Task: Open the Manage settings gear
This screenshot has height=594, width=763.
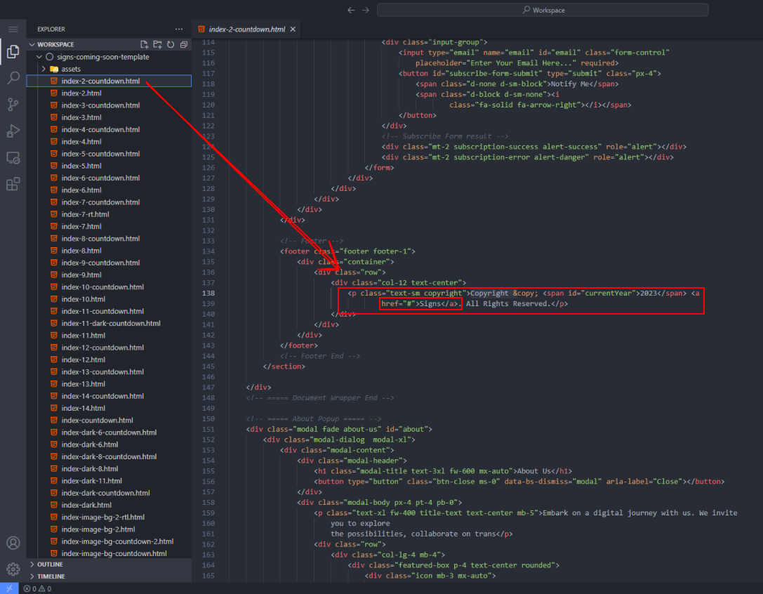Action: pyautogui.click(x=13, y=569)
